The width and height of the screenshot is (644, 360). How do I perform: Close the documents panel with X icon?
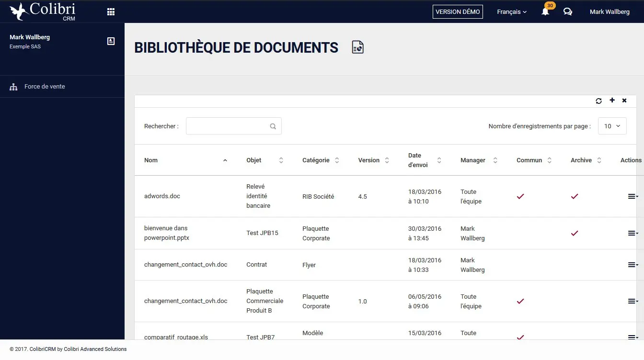(x=624, y=101)
